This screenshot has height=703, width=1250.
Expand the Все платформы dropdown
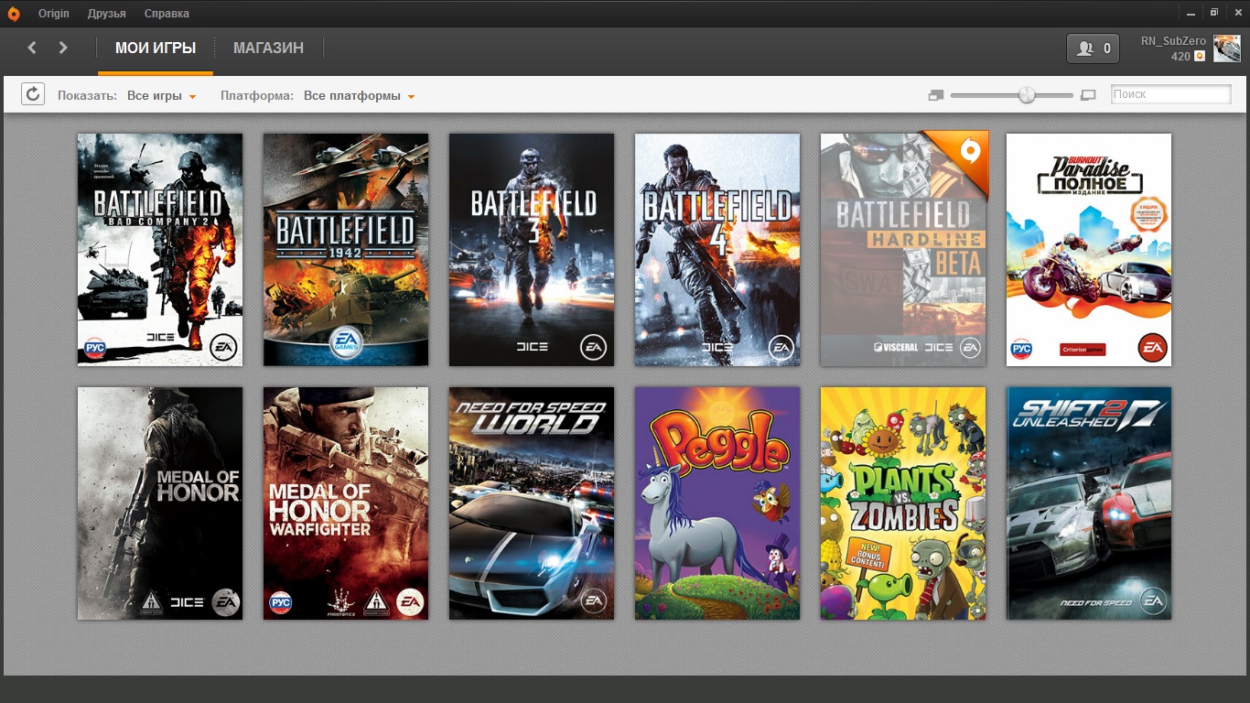point(359,95)
